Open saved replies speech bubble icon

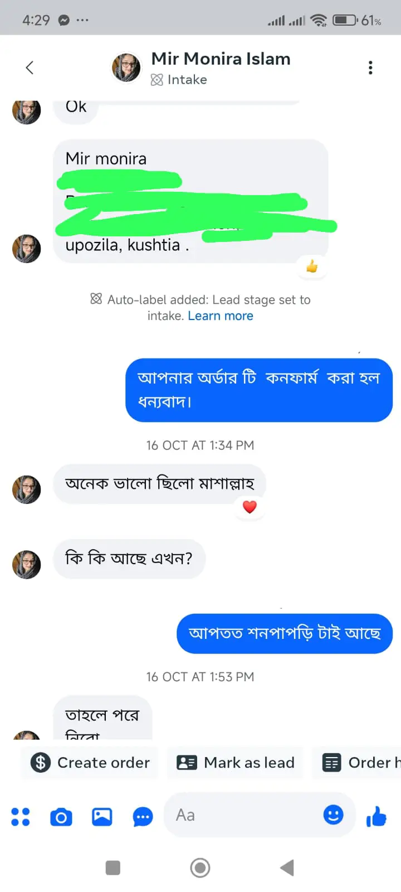143,817
